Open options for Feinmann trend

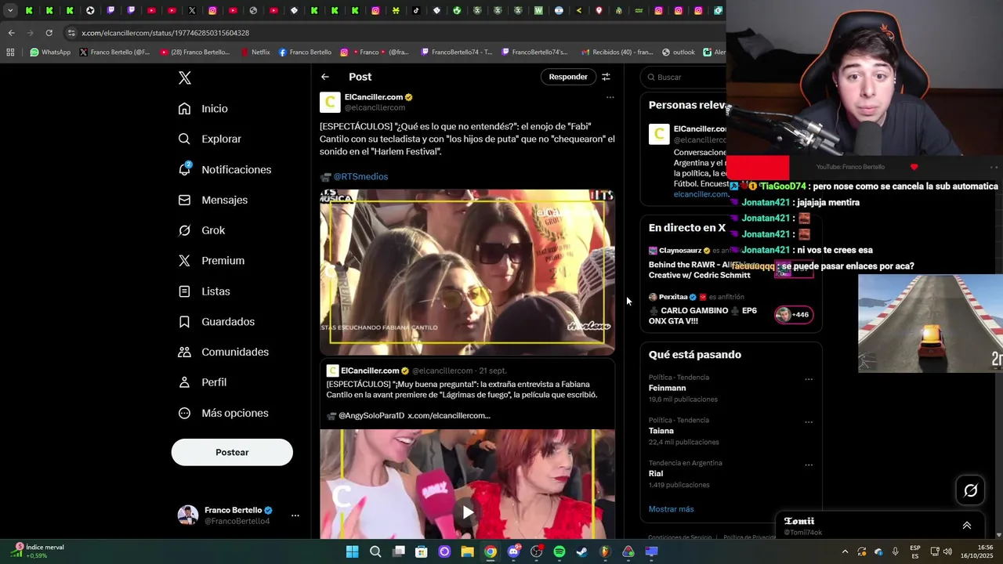pyautogui.click(x=809, y=380)
